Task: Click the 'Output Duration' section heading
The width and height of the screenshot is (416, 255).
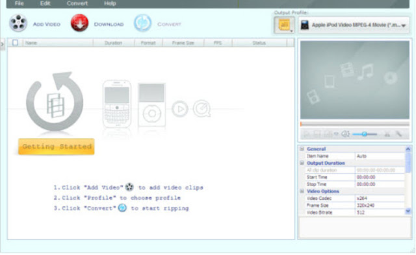Action: pyautogui.click(x=326, y=163)
